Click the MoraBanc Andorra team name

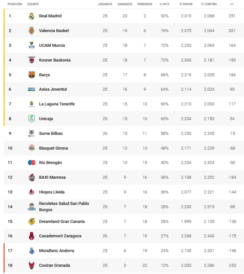pos(56,251)
